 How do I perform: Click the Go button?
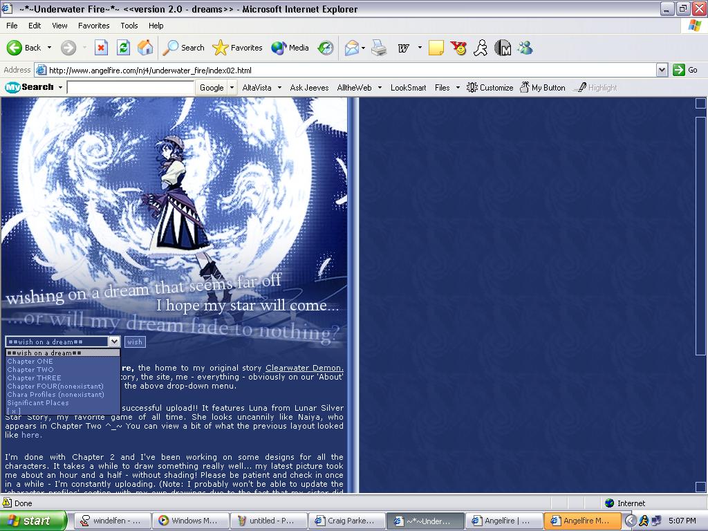click(x=685, y=70)
